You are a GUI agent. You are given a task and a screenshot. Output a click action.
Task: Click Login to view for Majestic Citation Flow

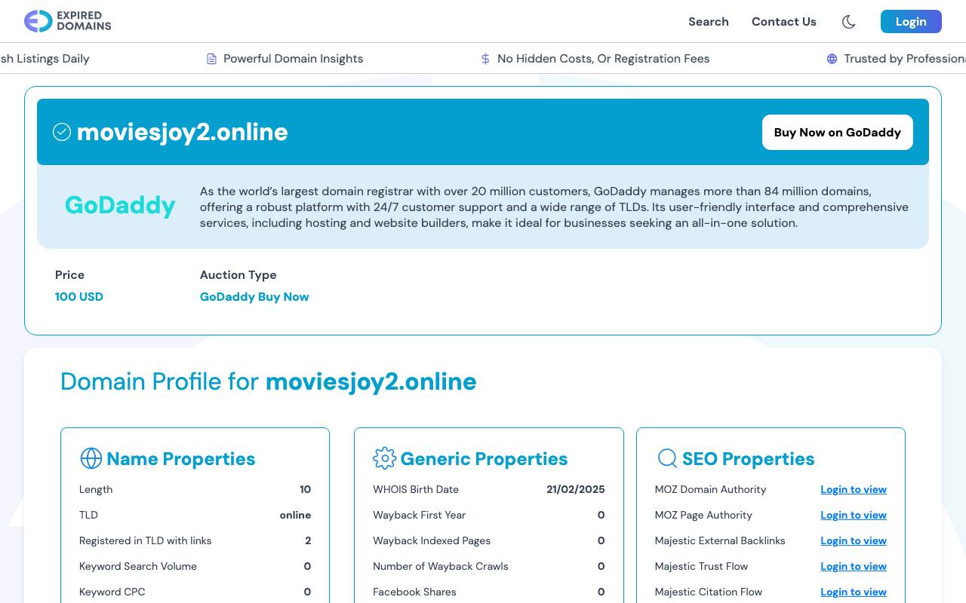[854, 592]
